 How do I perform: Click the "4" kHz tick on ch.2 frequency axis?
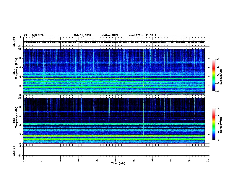[20, 125]
